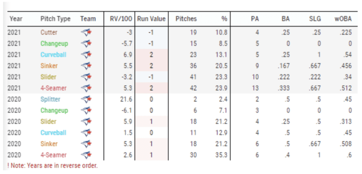Click team logo beside 2020 Changeup
The width and height of the screenshot is (362, 174).
pyautogui.click(x=86, y=110)
